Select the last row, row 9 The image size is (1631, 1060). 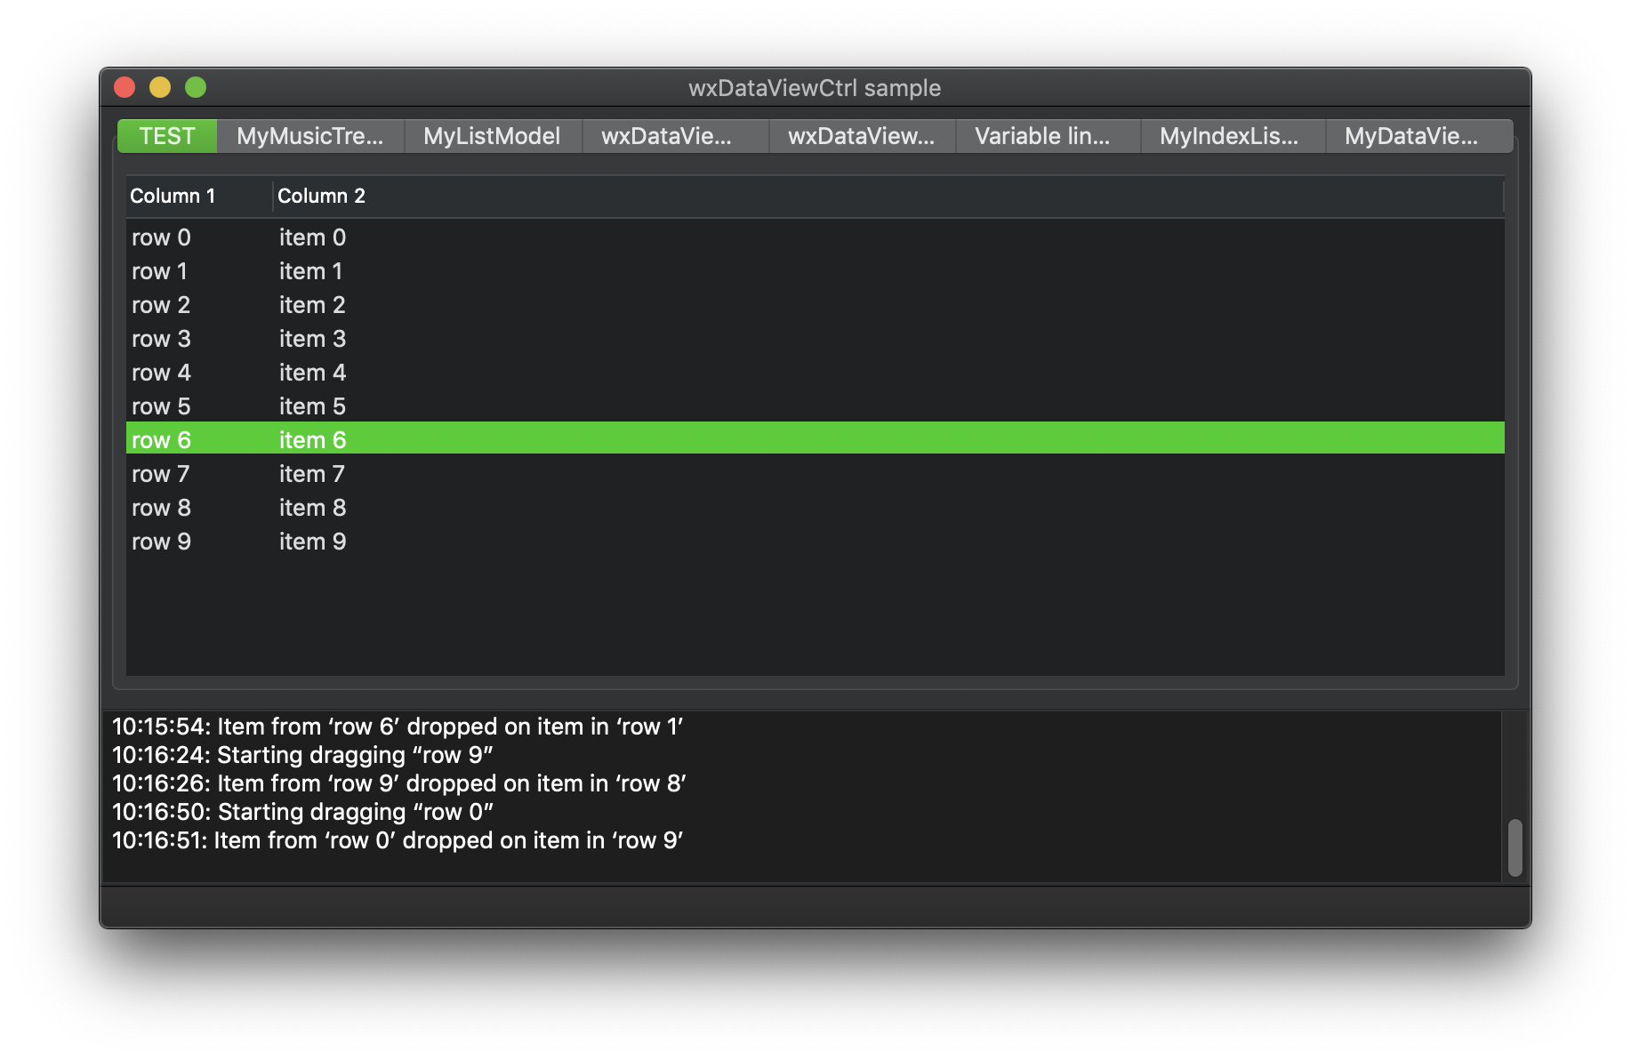(x=162, y=542)
